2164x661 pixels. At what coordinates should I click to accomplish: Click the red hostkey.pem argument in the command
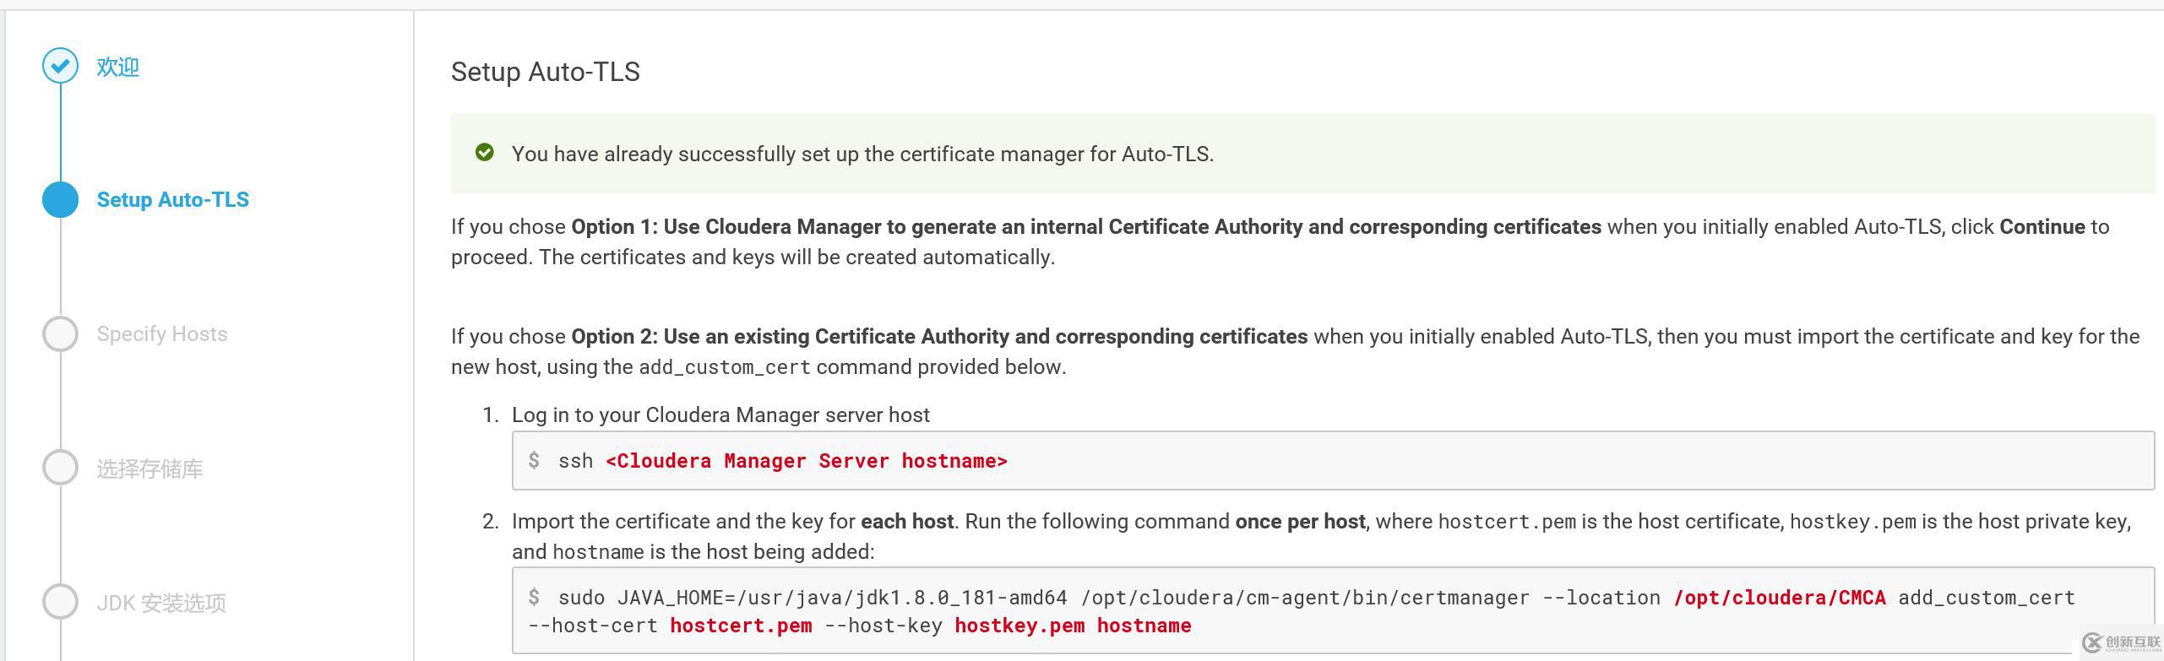pos(1019,626)
